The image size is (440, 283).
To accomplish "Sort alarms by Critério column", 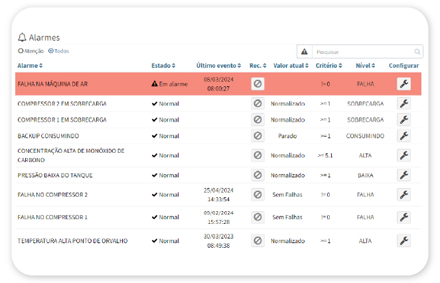I will coord(329,66).
